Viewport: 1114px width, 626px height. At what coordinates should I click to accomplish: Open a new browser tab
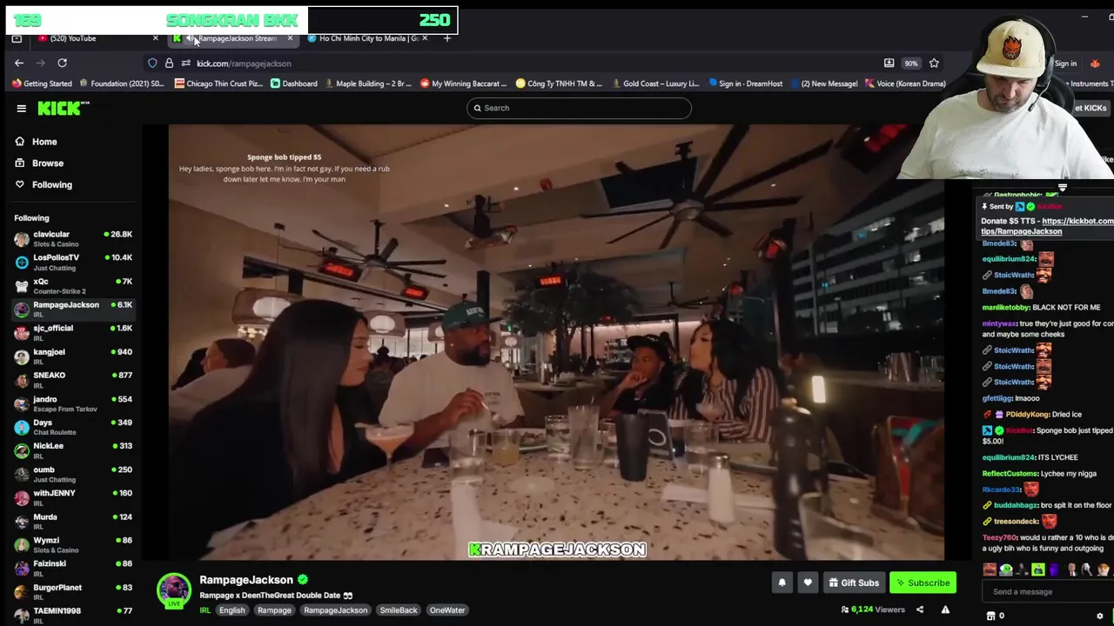coord(447,38)
